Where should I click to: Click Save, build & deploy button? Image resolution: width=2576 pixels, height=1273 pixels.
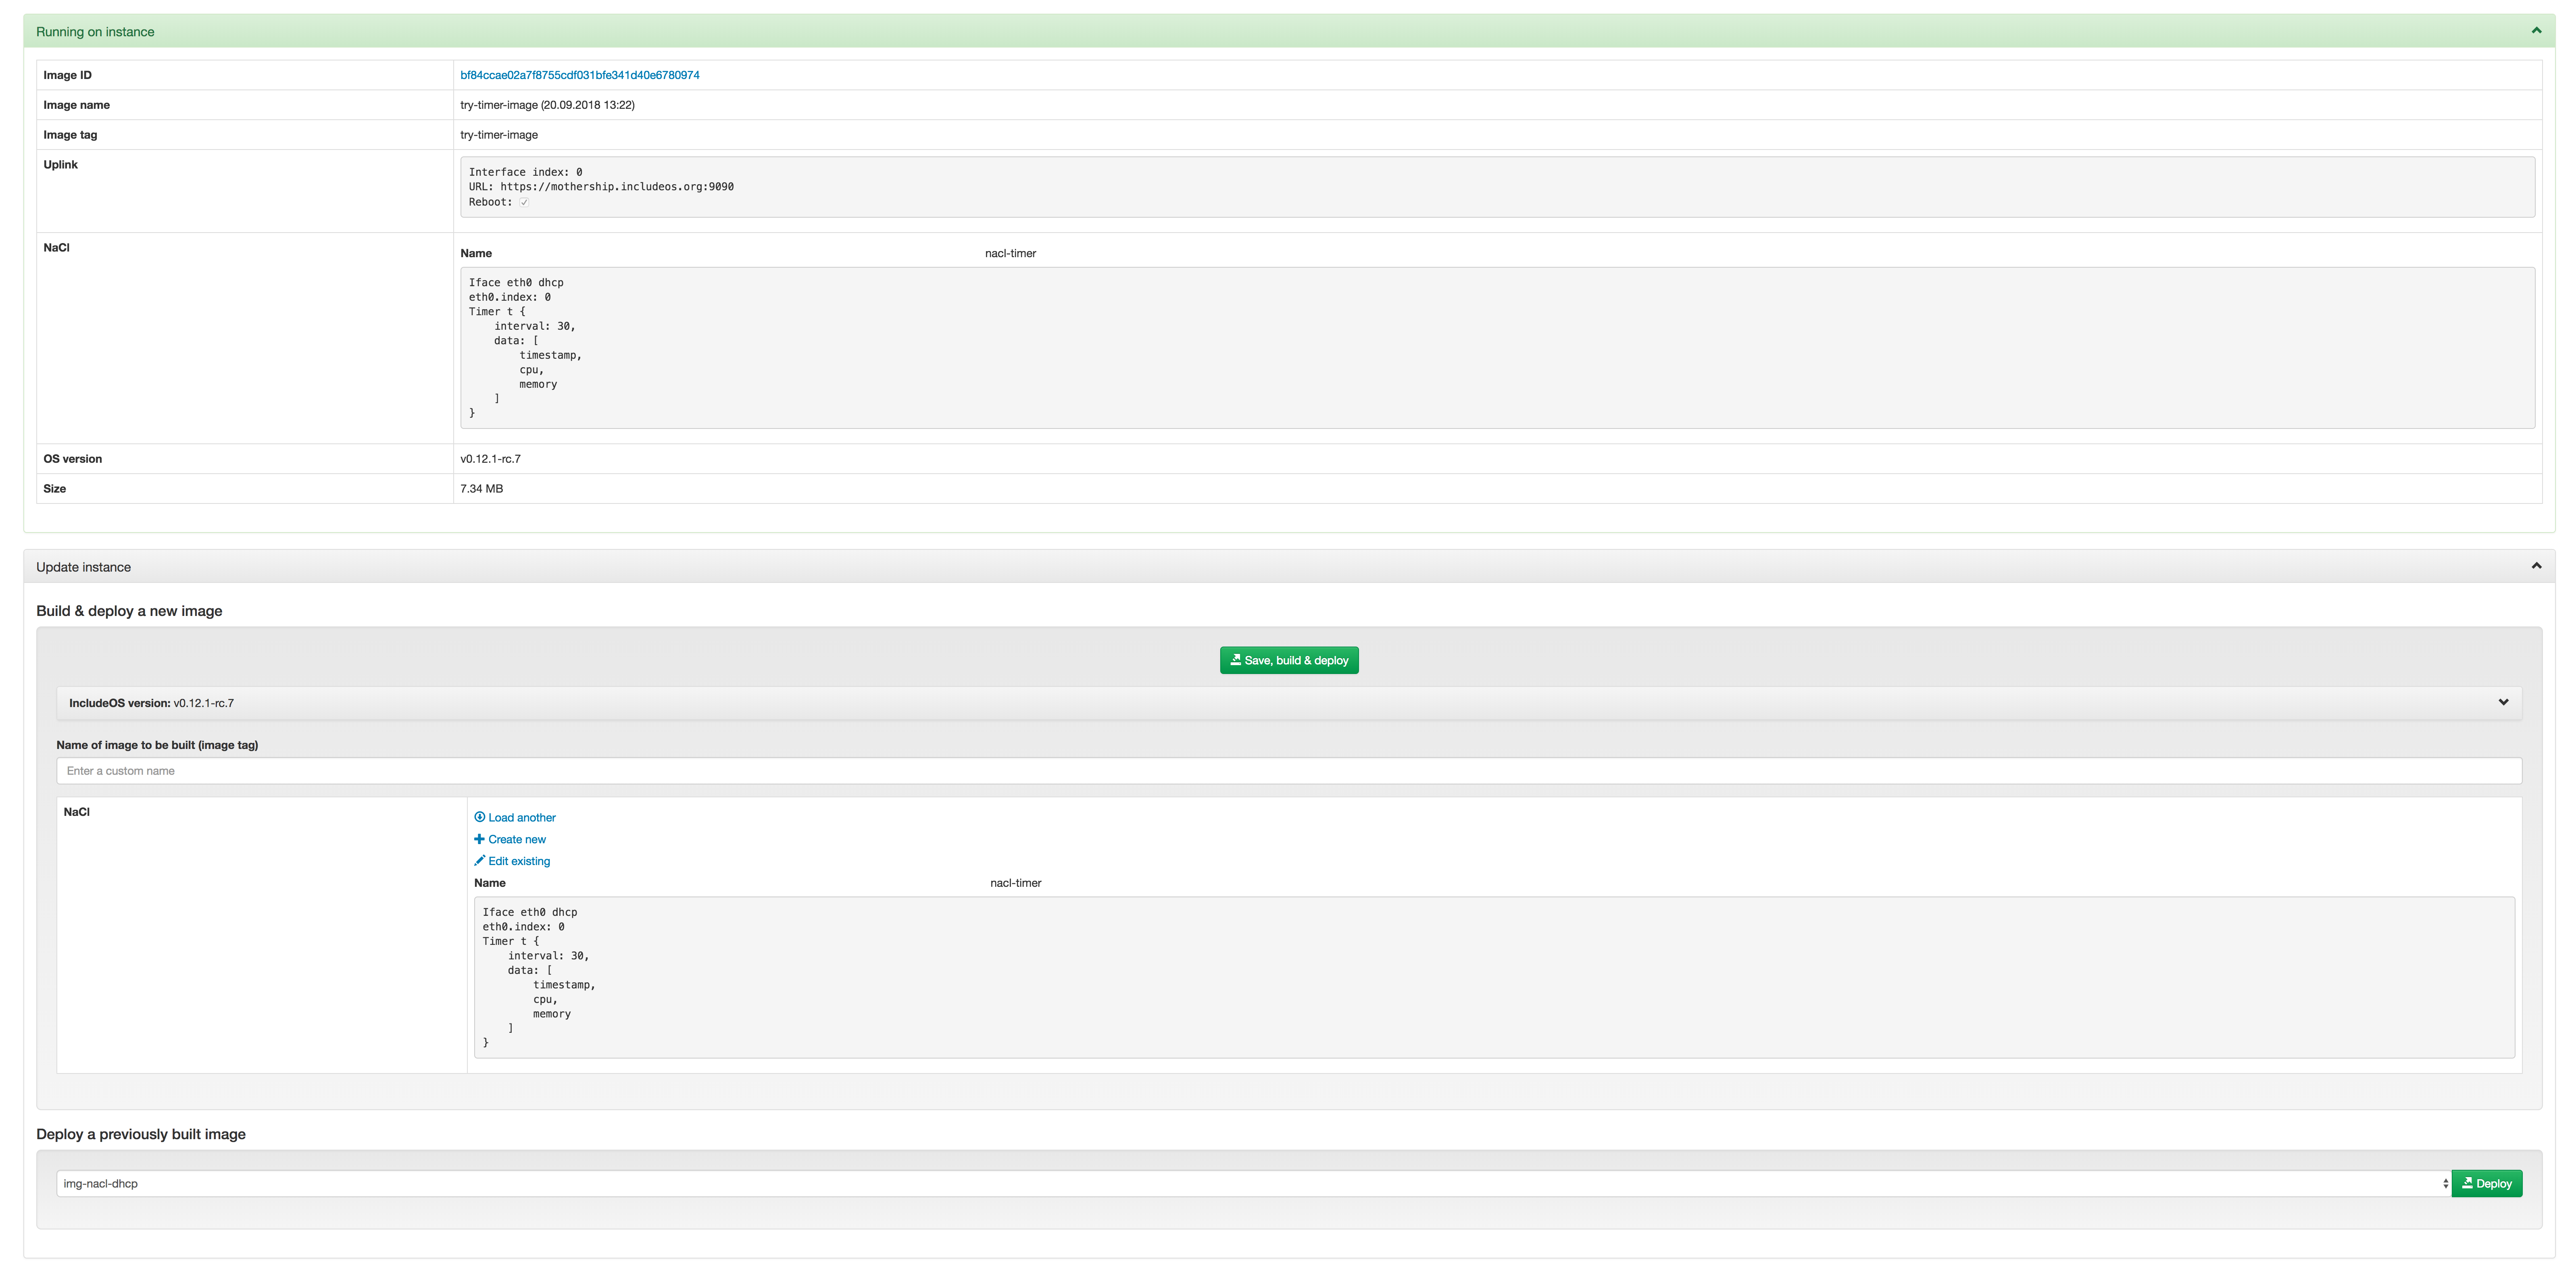[1289, 660]
